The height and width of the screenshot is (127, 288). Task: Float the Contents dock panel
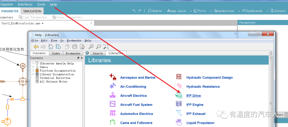[78, 58]
